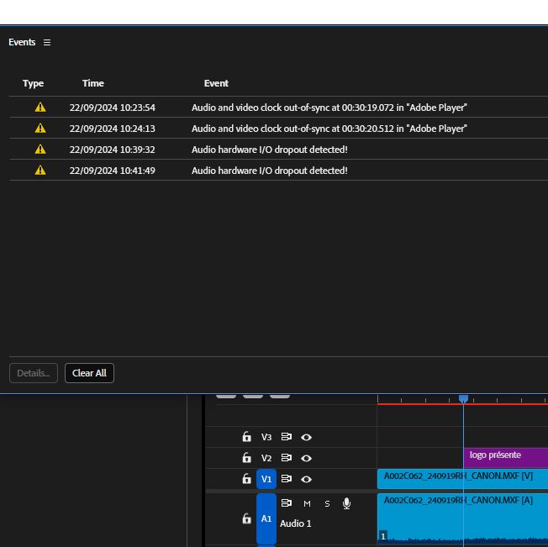Sort events by Type column header
Image resolution: width=548 pixels, height=547 pixels.
point(34,83)
